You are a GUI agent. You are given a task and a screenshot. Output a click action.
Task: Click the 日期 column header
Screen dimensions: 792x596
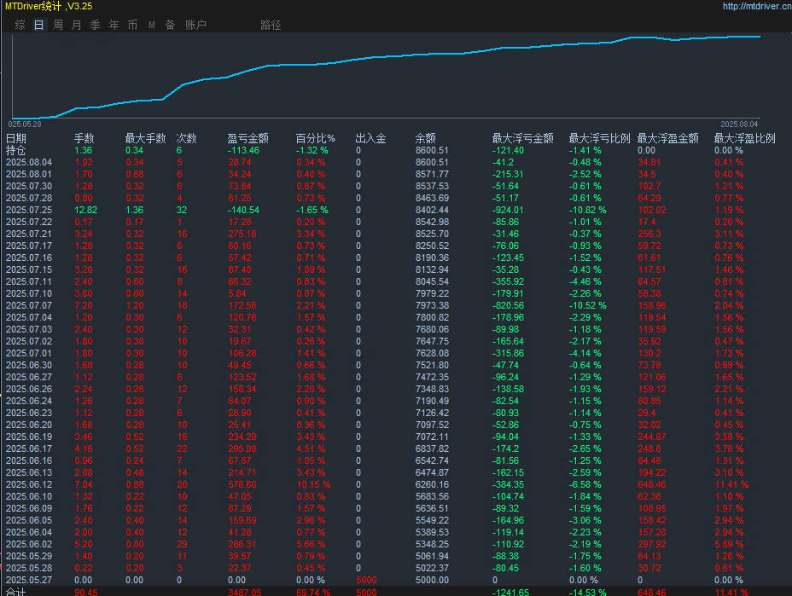click(x=16, y=138)
